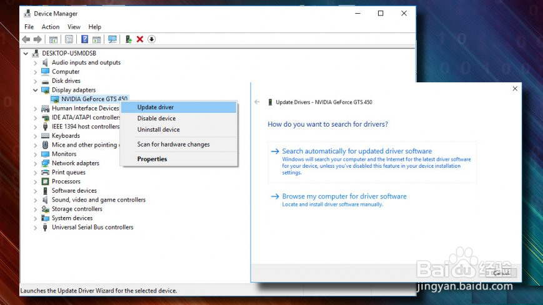Expand the Keyboards category
The image size is (543, 305).
pyautogui.click(x=35, y=136)
